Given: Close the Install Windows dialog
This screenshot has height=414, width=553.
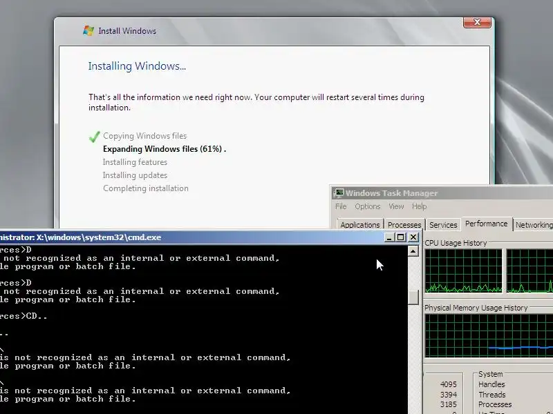Looking at the screenshot, I should [x=477, y=22].
